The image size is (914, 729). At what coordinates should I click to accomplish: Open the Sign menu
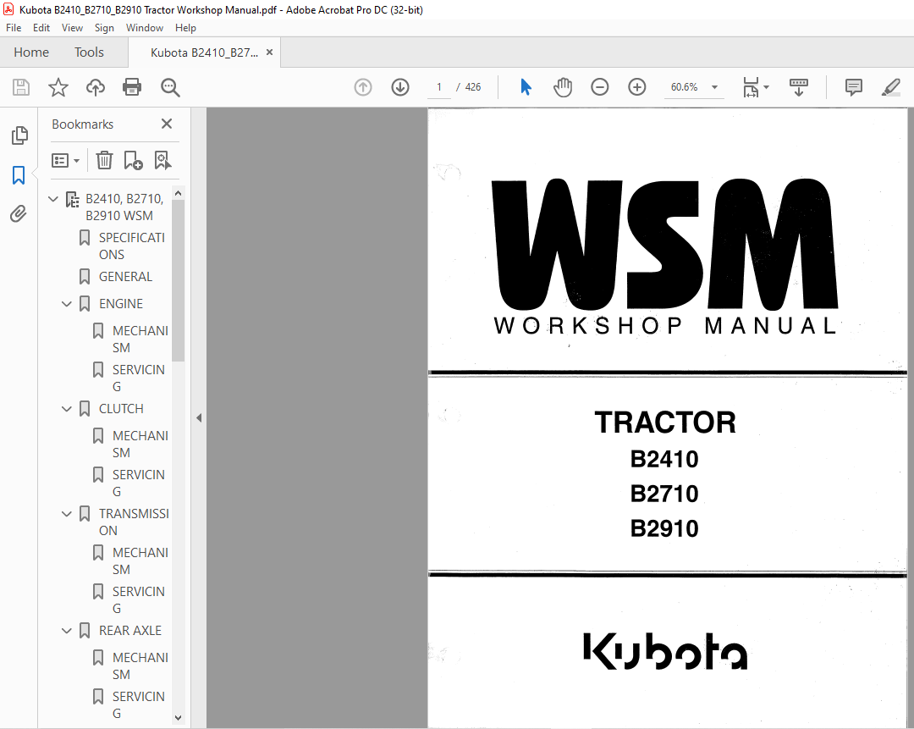104,27
